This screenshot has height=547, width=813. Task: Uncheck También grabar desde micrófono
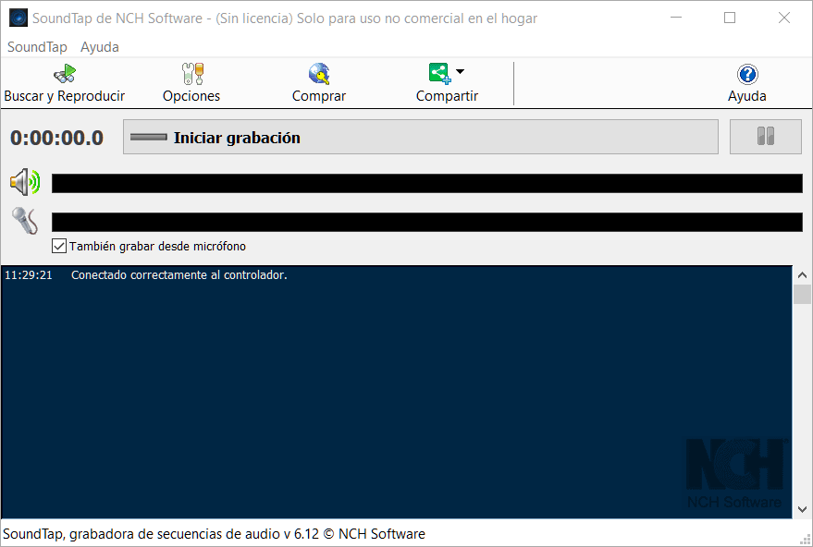click(x=59, y=246)
